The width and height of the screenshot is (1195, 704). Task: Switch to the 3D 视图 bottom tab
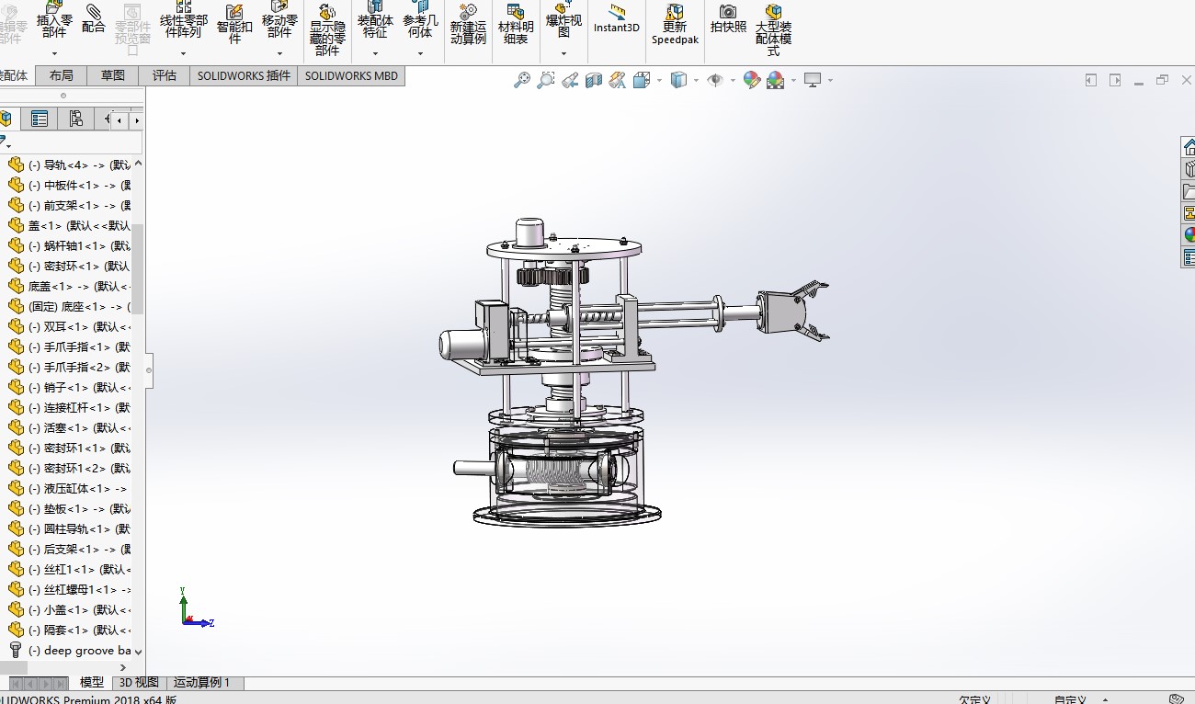(x=139, y=682)
